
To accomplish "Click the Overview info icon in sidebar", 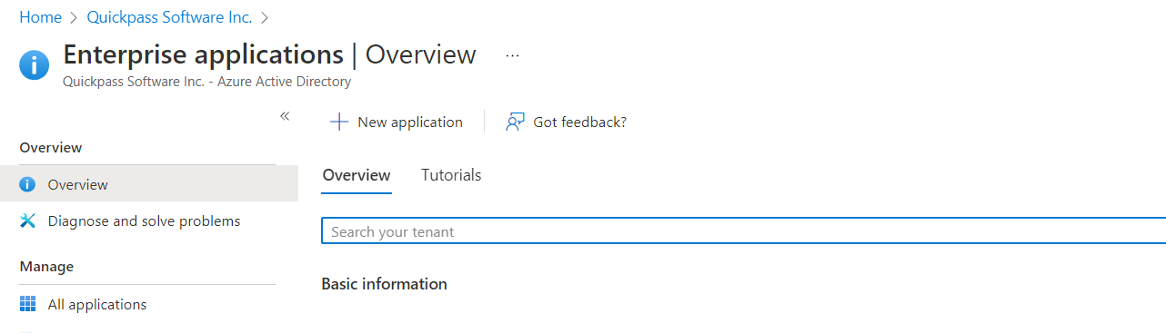I will click(27, 184).
